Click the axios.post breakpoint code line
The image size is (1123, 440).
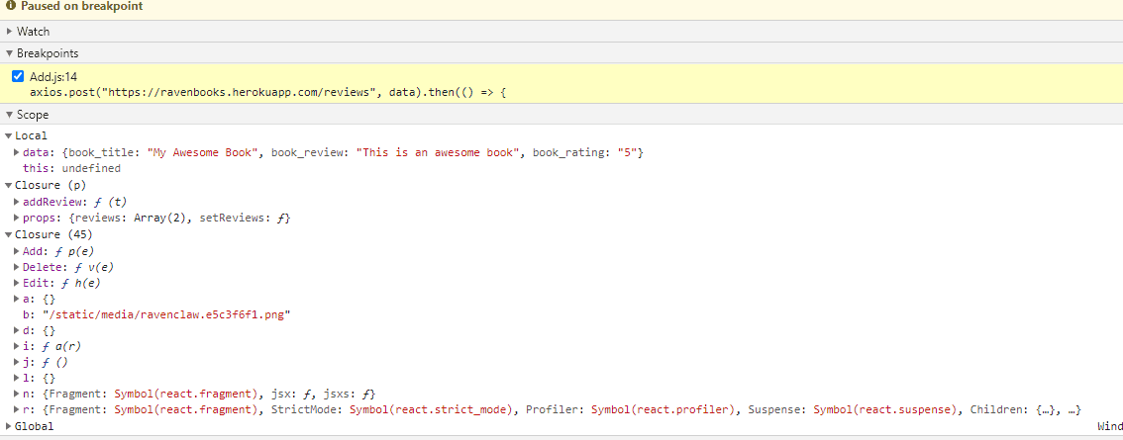pyautogui.click(x=267, y=92)
